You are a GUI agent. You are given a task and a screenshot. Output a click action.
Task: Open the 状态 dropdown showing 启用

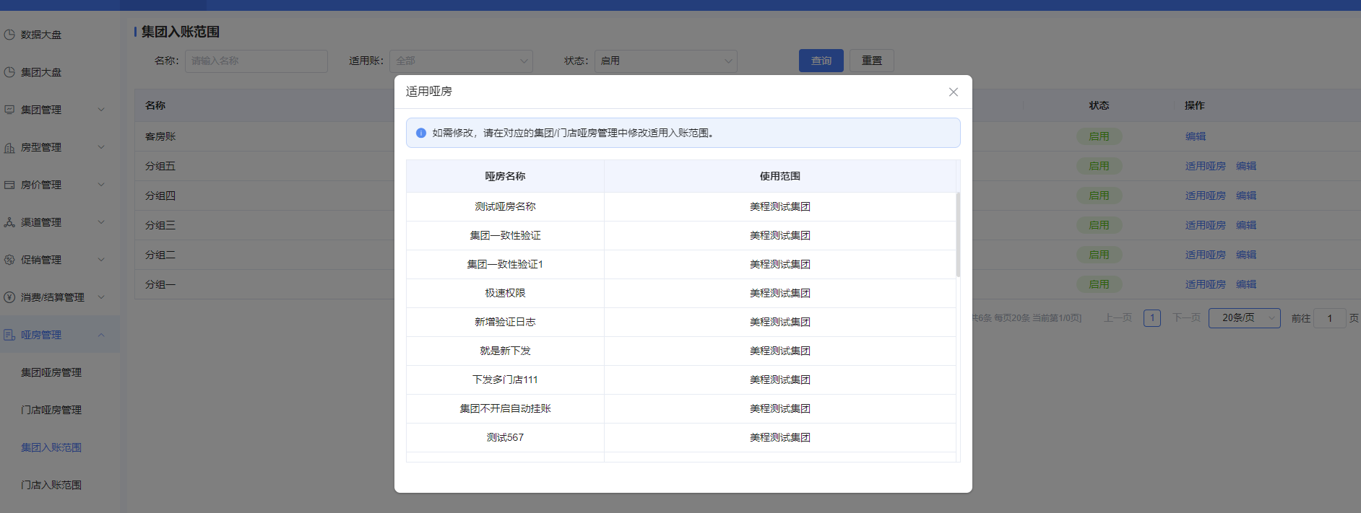point(665,61)
